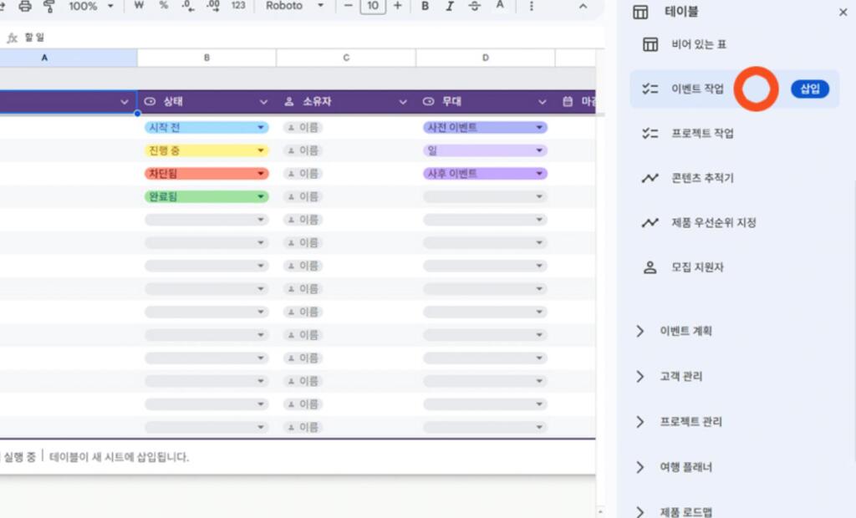The height and width of the screenshot is (518, 856).
Task: Select the paint format roller tool
Action: 48,6
